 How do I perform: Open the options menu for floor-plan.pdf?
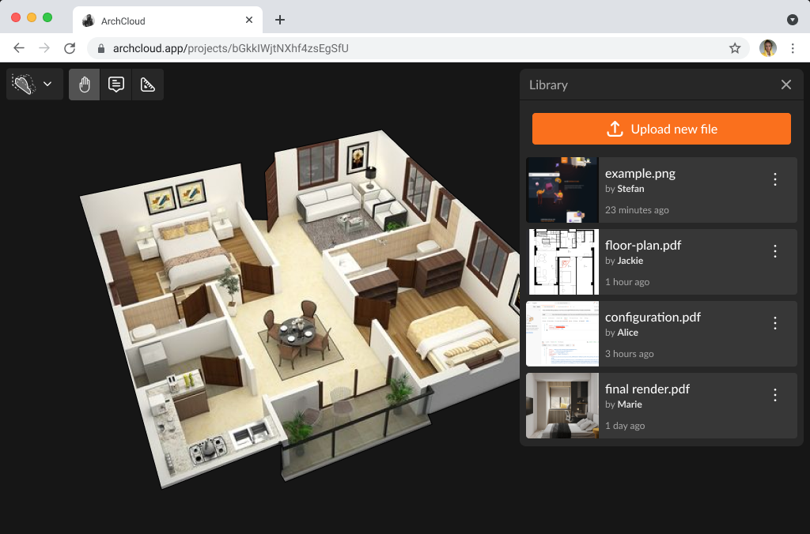pyautogui.click(x=774, y=251)
